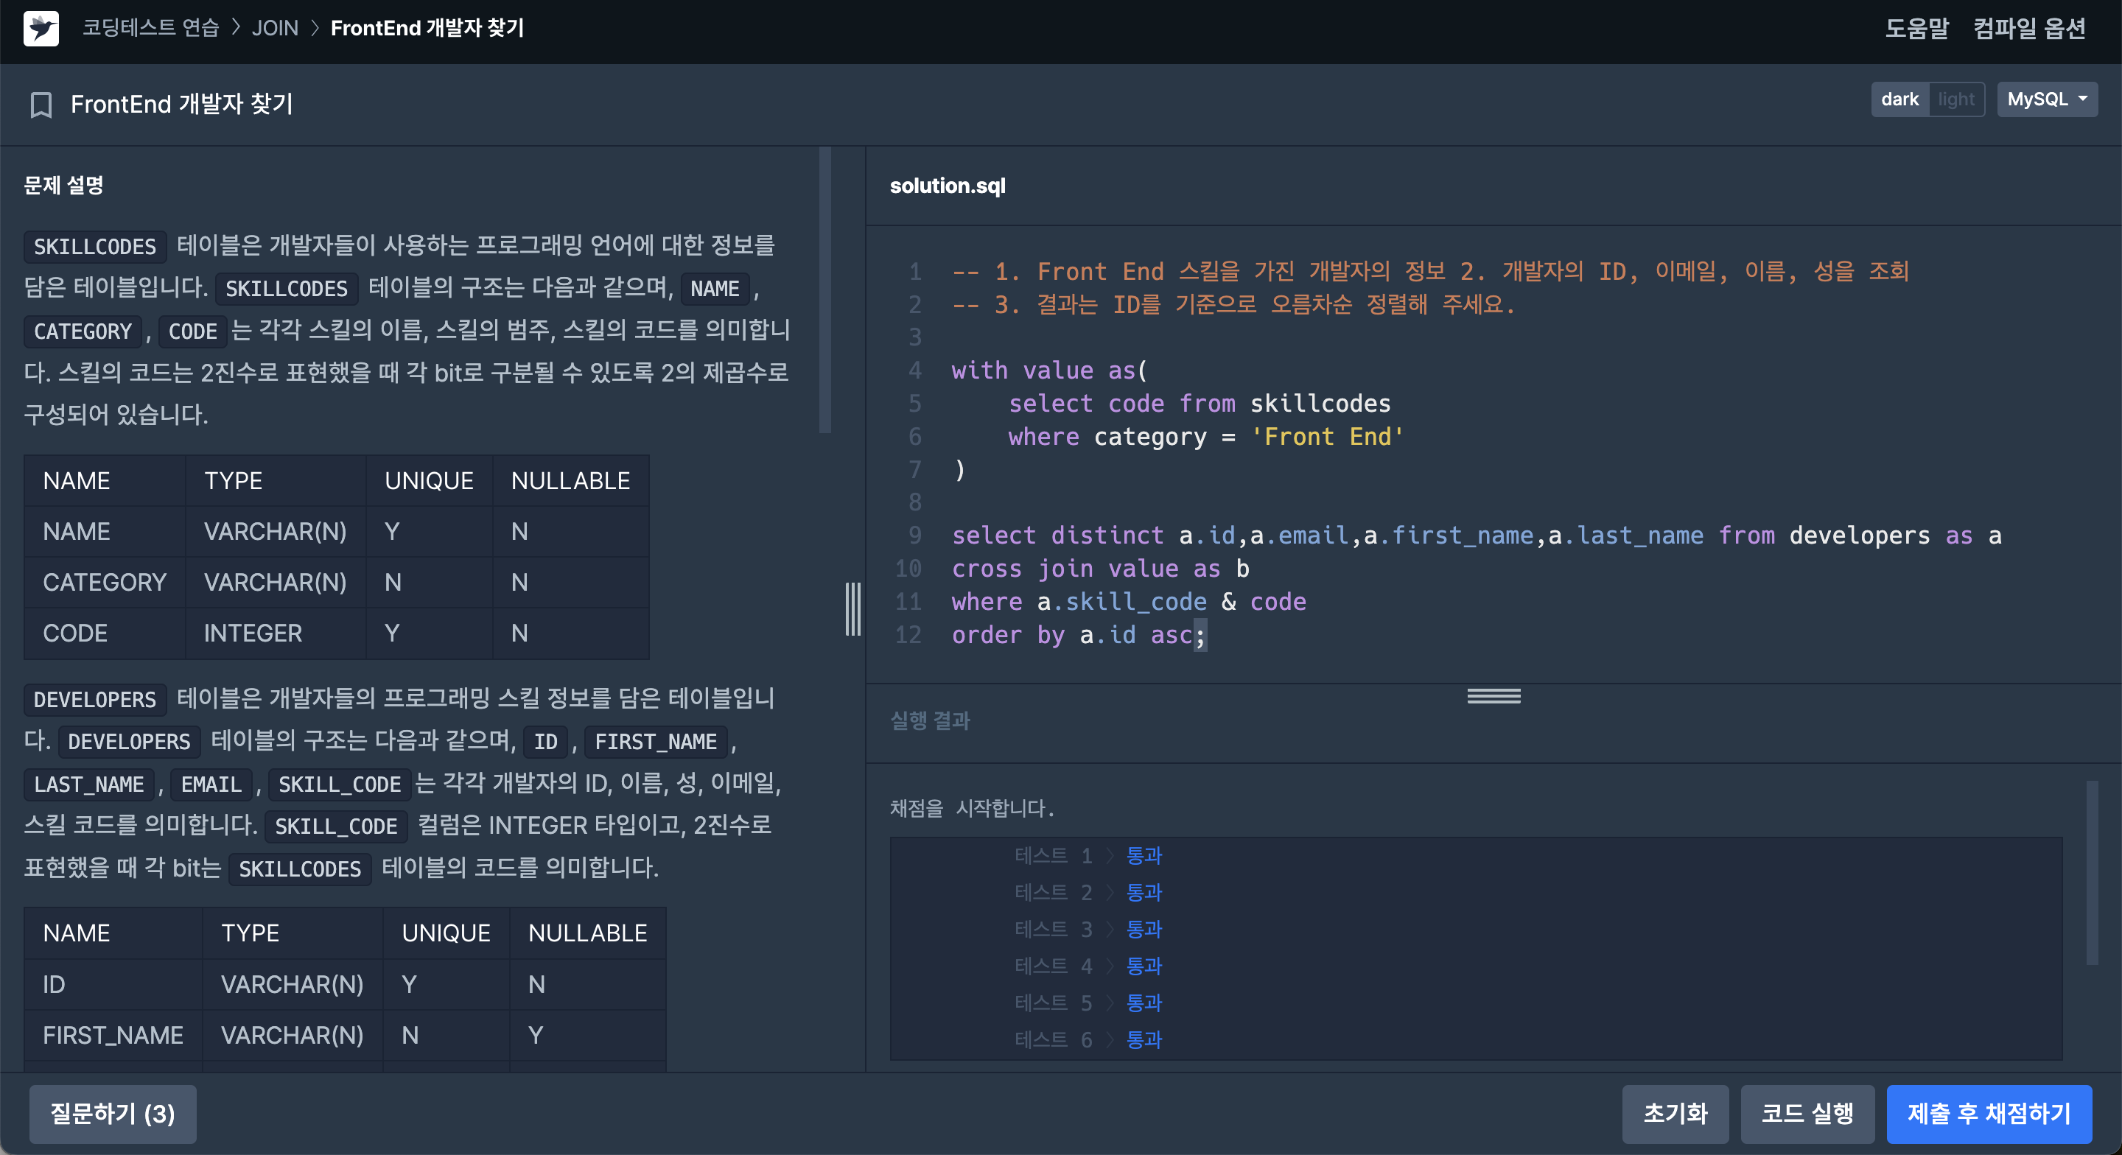Open 컴파일 옵션 menu
2122x1155 pixels.
pyautogui.click(x=2029, y=29)
